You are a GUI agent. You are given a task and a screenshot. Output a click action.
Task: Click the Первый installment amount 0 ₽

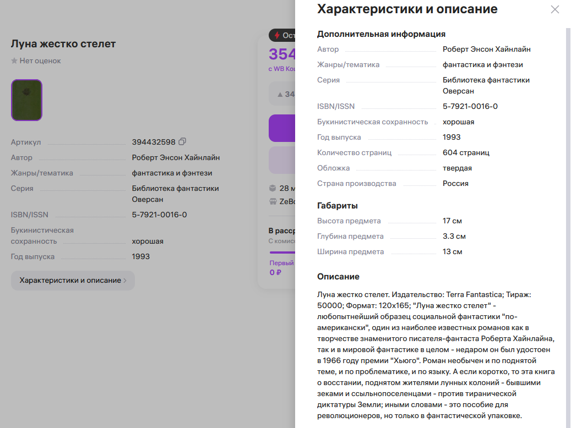click(275, 272)
